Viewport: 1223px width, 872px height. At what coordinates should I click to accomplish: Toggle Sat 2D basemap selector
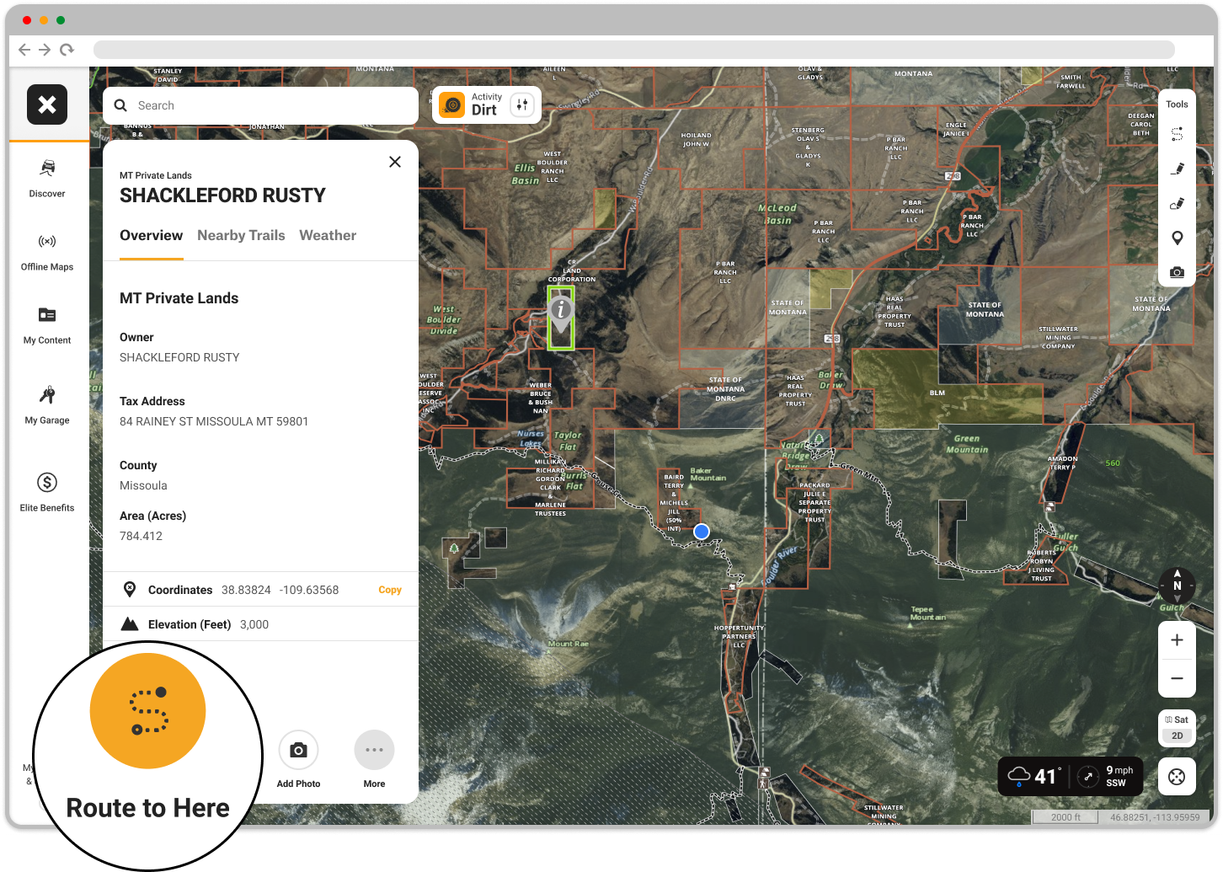(x=1177, y=728)
